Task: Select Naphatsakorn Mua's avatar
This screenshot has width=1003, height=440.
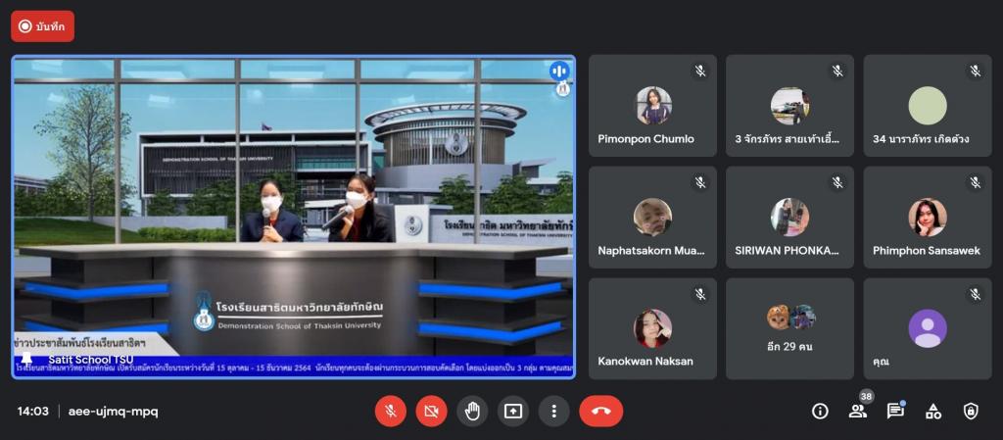Action: pyautogui.click(x=653, y=217)
